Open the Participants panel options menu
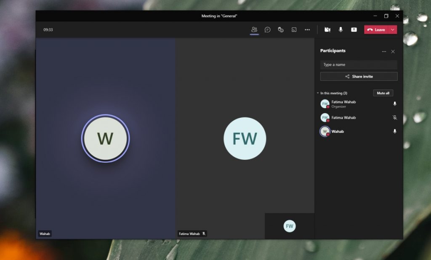The height and width of the screenshot is (260, 431). point(384,51)
